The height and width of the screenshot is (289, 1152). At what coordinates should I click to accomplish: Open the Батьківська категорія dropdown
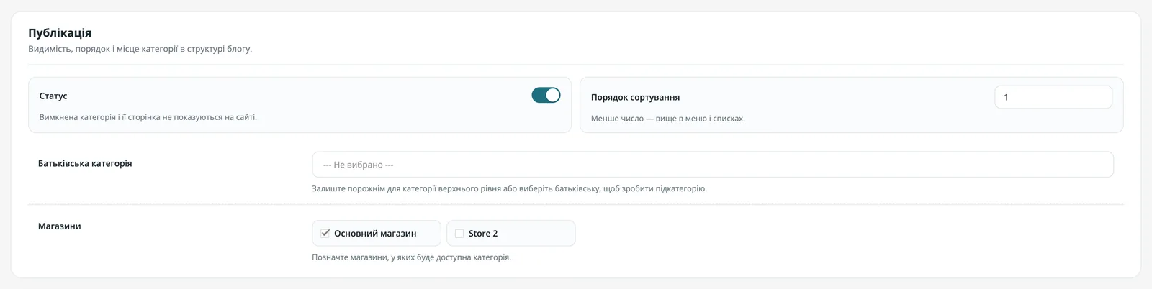(x=713, y=165)
